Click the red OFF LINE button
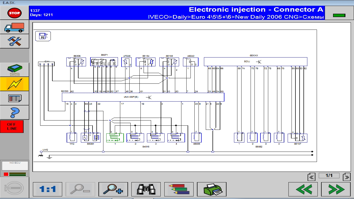Screen dimensions: 354x199 (x=12, y=126)
